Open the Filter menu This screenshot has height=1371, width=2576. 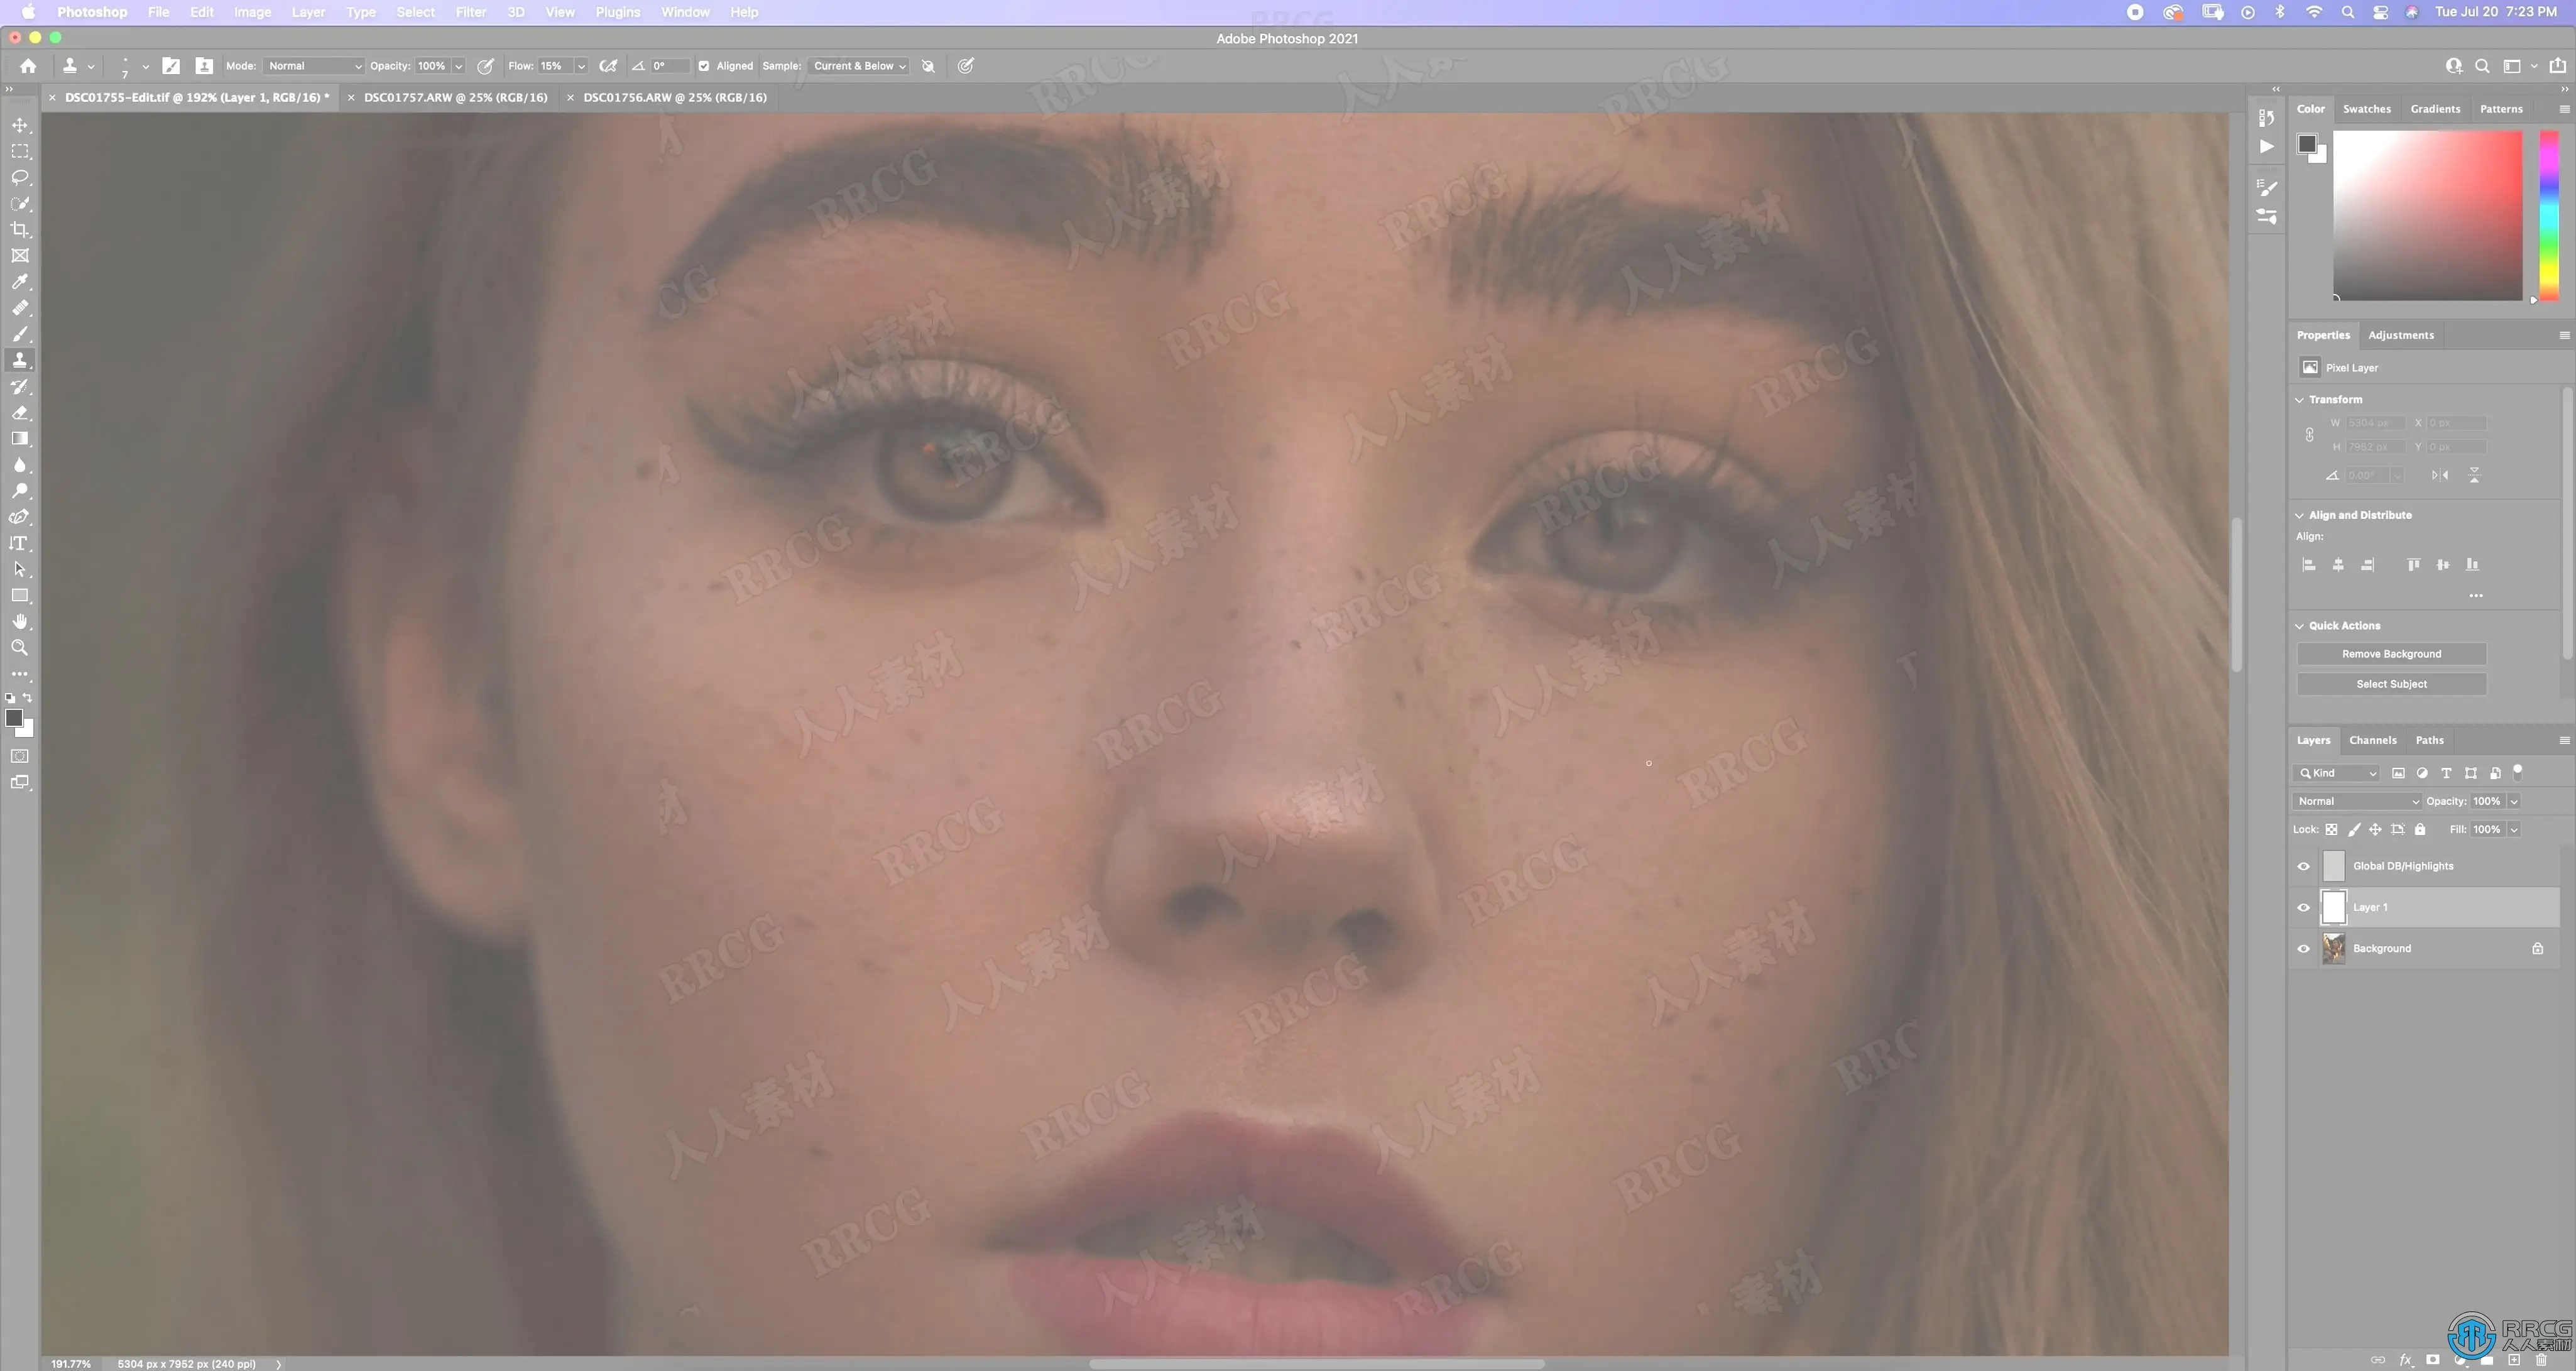pyautogui.click(x=471, y=12)
